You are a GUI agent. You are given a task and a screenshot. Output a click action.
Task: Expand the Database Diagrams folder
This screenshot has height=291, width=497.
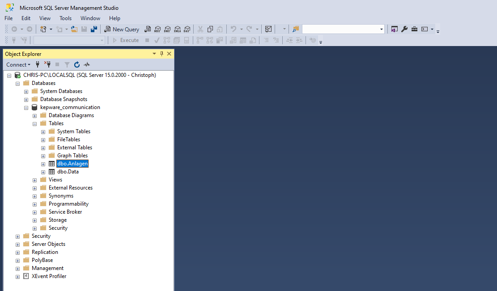click(x=35, y=116)
